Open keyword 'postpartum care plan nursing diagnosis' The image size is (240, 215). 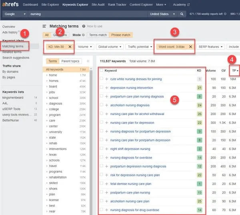137,96
